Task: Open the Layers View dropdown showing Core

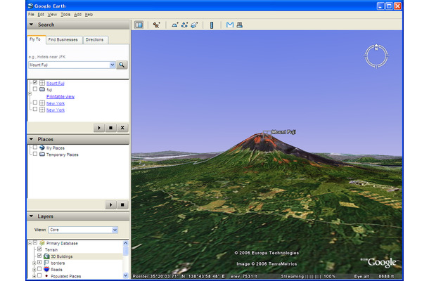Action: pyautogui.click(x=115, y=230)
